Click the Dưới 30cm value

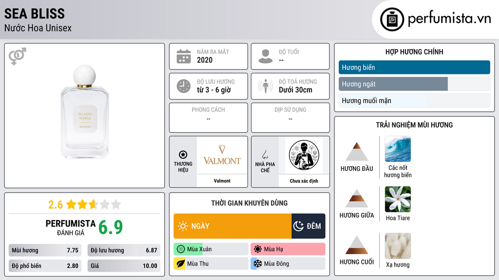[x=296, y=90]
